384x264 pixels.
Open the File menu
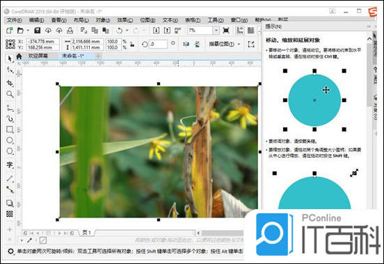tap(14, 20)
